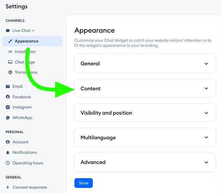Expand the Content section
Screen dimensions: 222x193
tap(145, 89)
